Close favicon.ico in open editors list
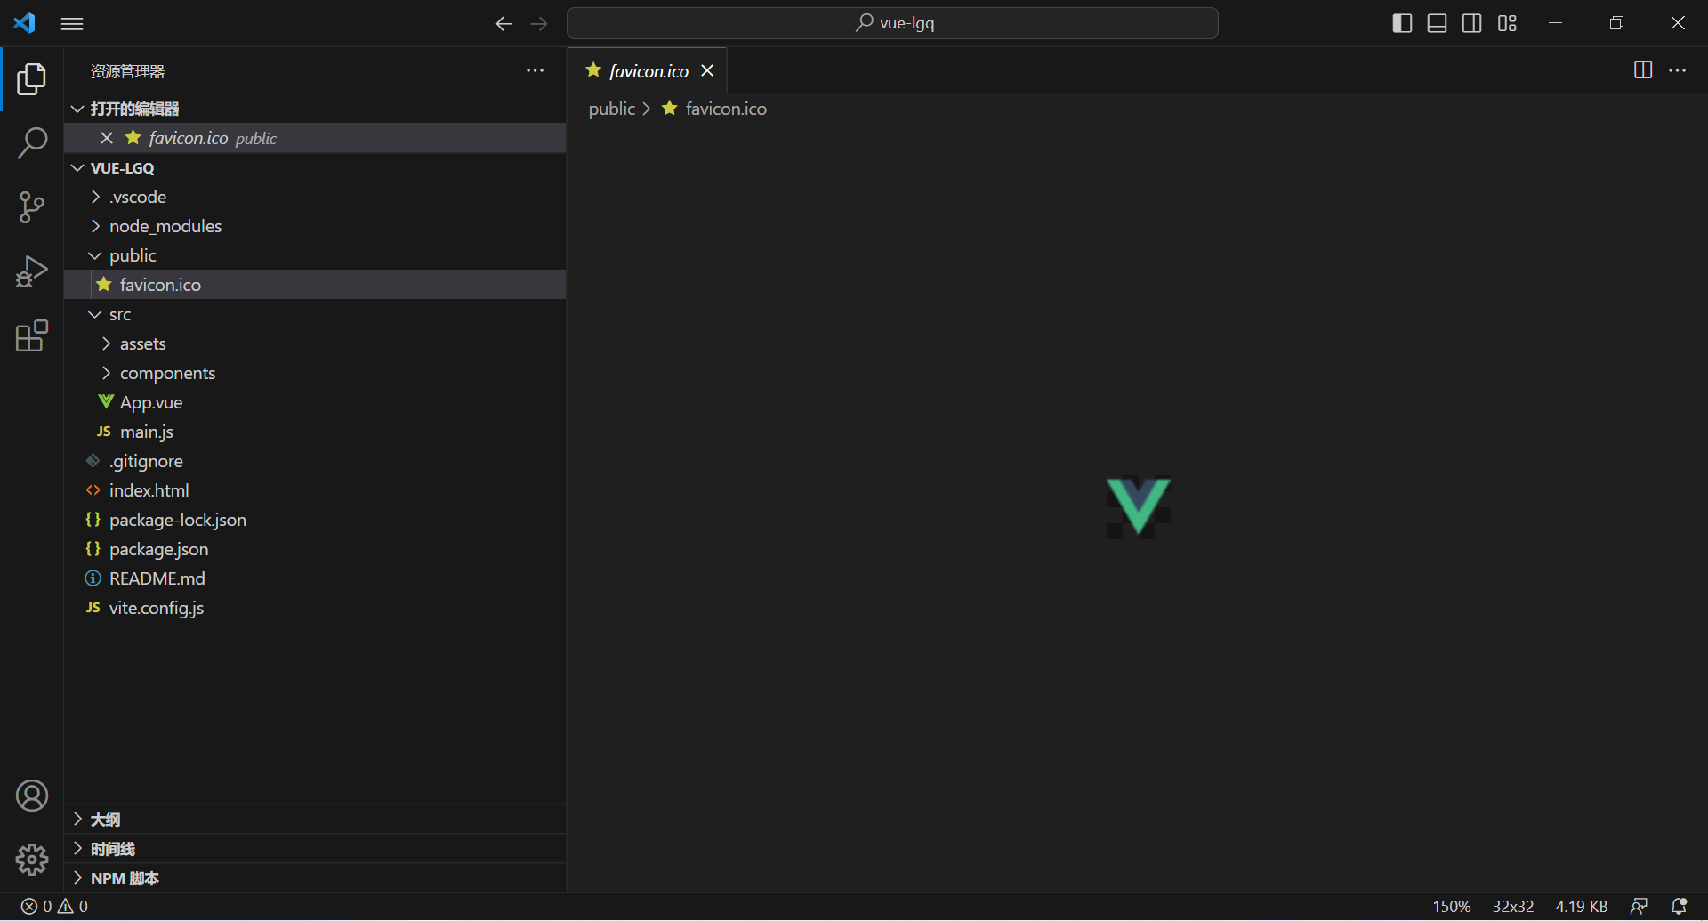Image resolution: width=1708 pixels, height=921 pixels. click(107, 138)
